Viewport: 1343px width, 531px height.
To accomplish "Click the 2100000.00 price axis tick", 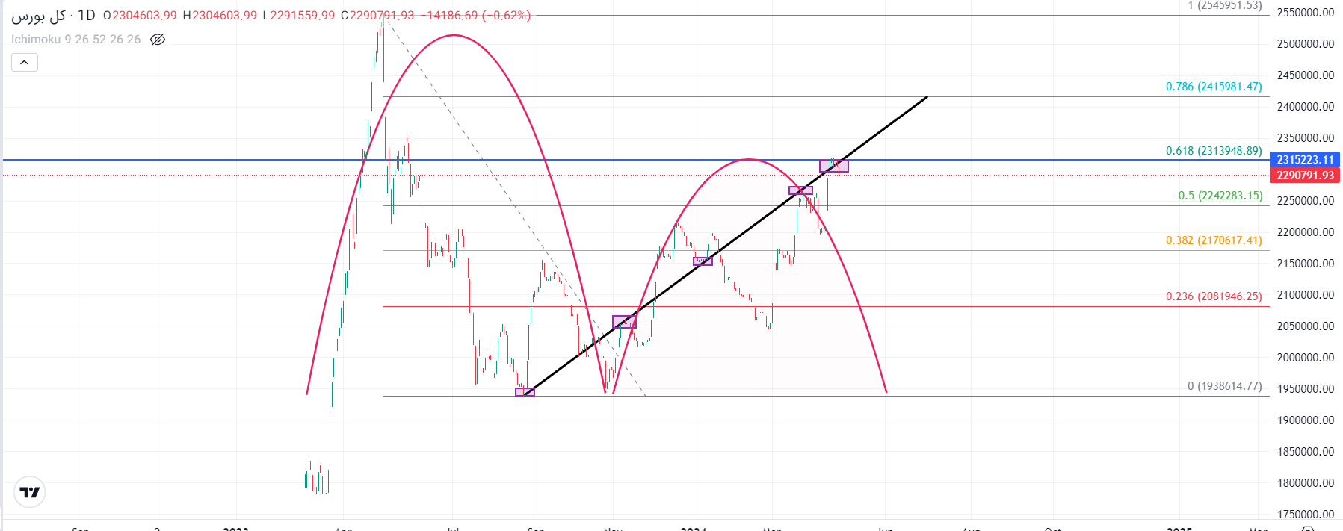I will click(1306, 295).
